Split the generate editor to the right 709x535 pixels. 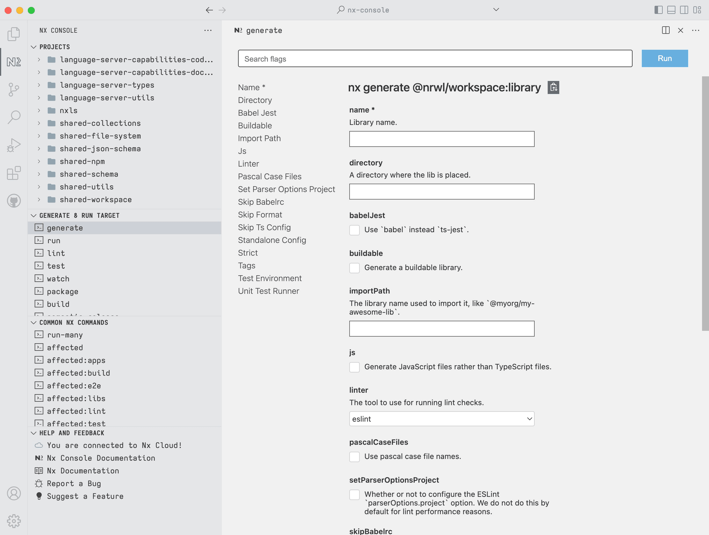(x=666, y=30)
